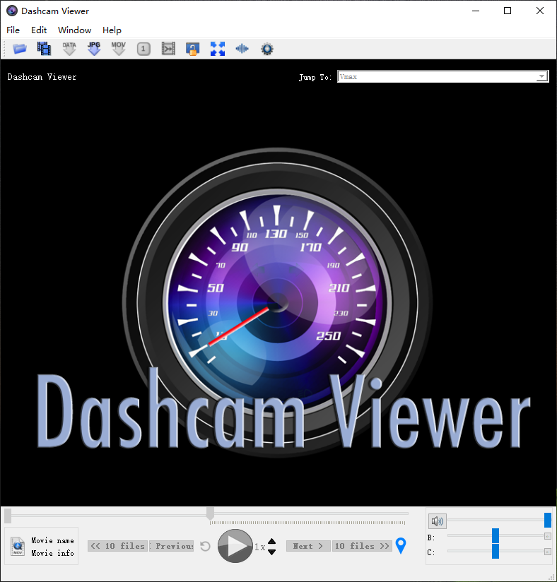Click the MOV export arrow icon
This screenshot has height=582, width=557.
(119, 49)
